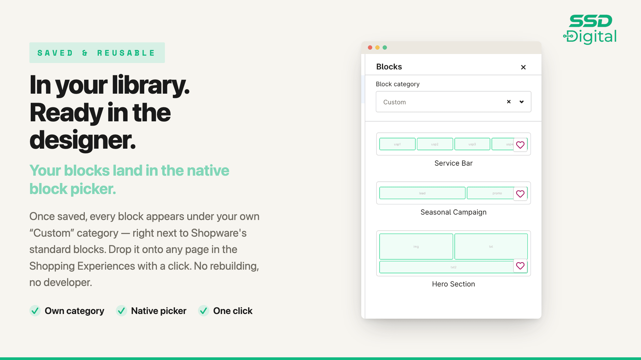Open the Custom category select field
Image resolution: width=641 pixels, height=360 pixels.
pos(453,102)
